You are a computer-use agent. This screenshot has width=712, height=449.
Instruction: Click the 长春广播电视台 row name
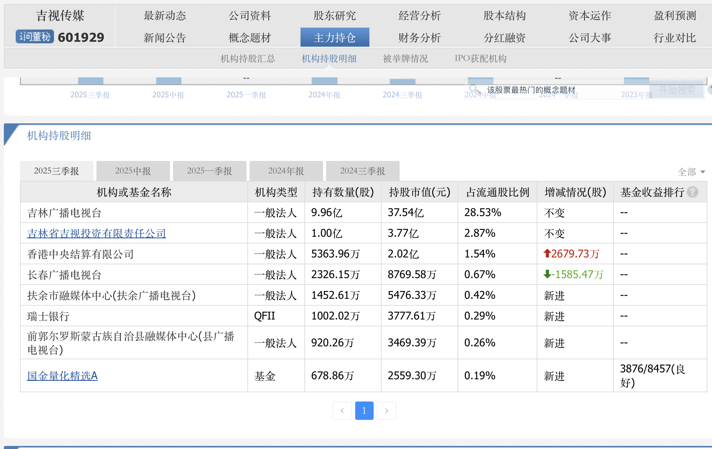pos(64,275)
